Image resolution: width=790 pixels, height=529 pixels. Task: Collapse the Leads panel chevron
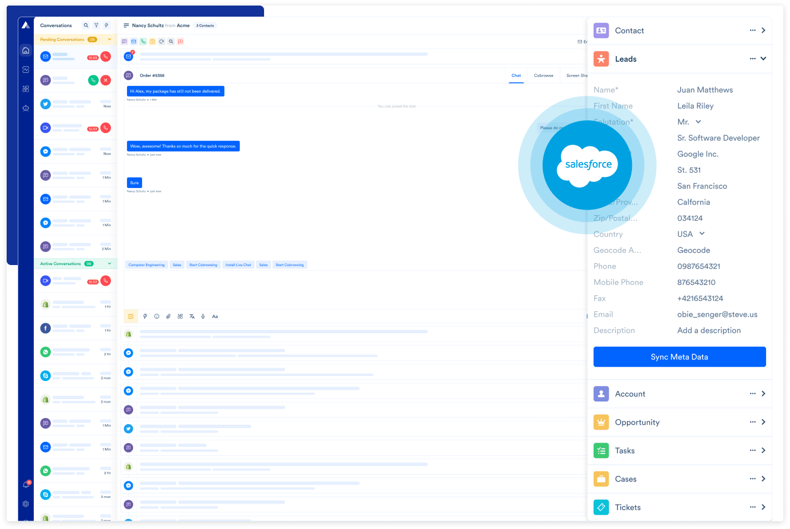763,59
